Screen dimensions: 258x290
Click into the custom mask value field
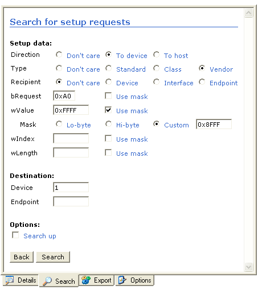[x=214, y=124]
